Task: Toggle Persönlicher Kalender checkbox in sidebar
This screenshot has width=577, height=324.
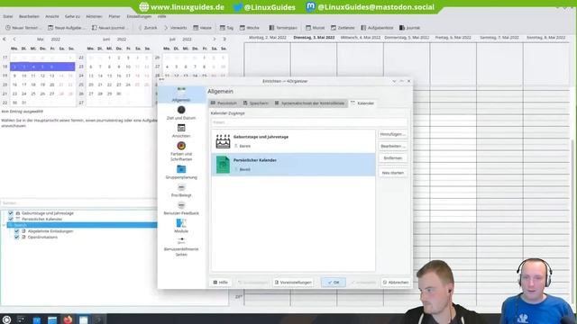Action: click(11, 219)
